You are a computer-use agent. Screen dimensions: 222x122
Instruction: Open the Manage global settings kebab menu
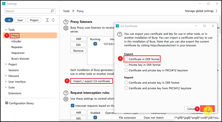pyautogui.click(x=216, y=11)
